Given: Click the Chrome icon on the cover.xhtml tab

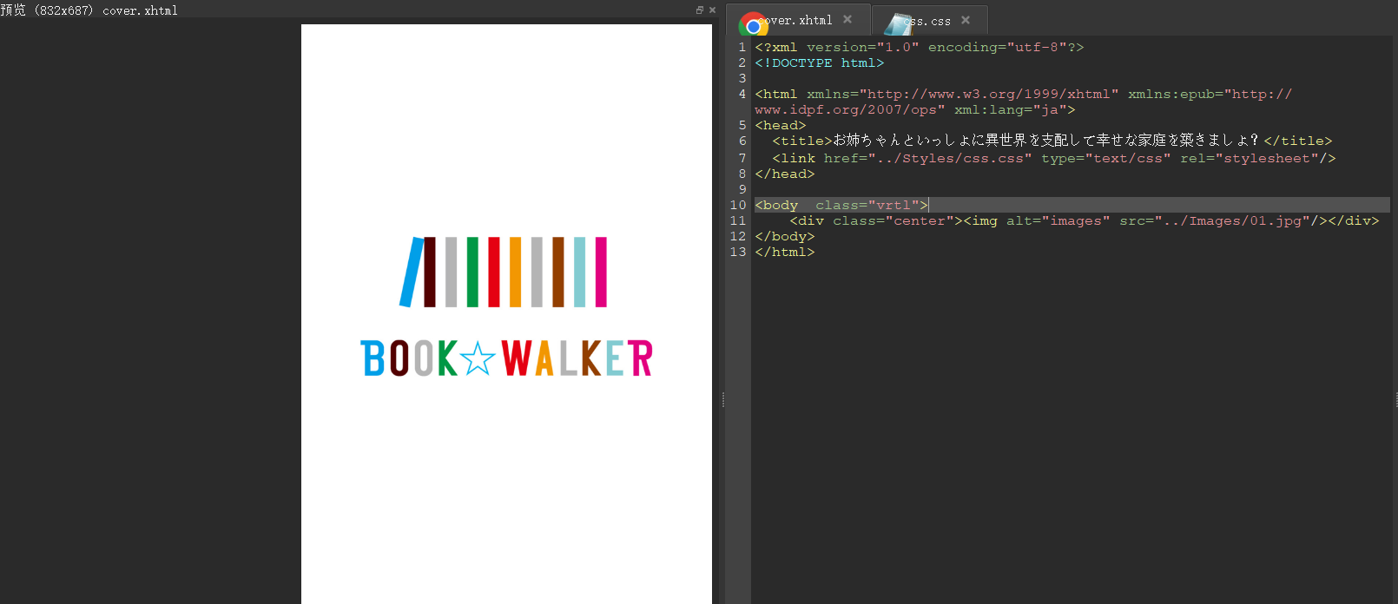Looking at the screenshot, I should (753, 23).
